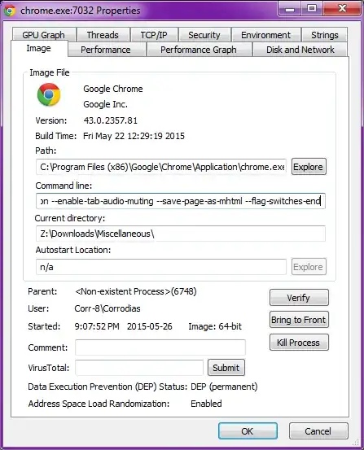The width and height of the screenshot is (364, 450).
Task: Close the Properties window
Action: (342, 9)
